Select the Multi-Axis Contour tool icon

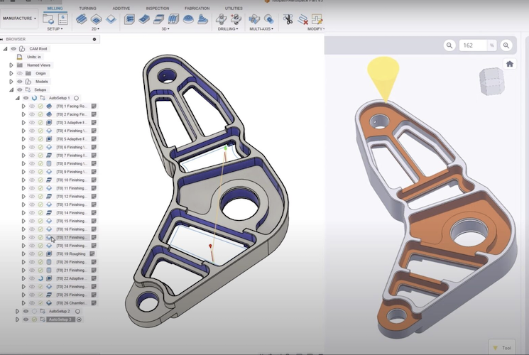click(x=269, y=19)
